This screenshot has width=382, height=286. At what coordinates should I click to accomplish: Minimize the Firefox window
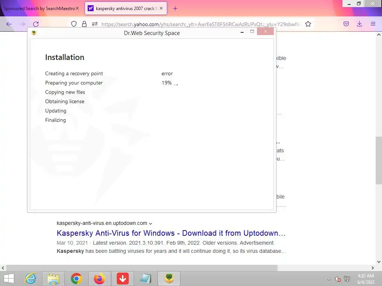click(349, 4)
